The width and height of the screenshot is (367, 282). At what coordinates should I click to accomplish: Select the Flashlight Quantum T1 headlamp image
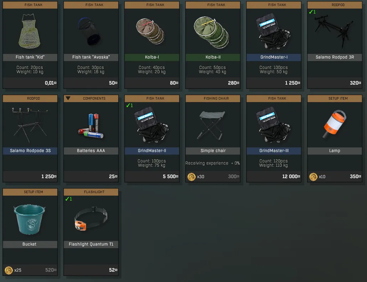click(91, 218)
